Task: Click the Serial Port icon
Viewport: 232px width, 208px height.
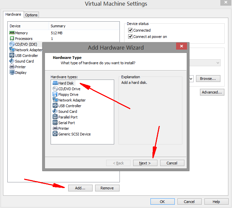Action: pyautogui.click(x=55, y=122)
